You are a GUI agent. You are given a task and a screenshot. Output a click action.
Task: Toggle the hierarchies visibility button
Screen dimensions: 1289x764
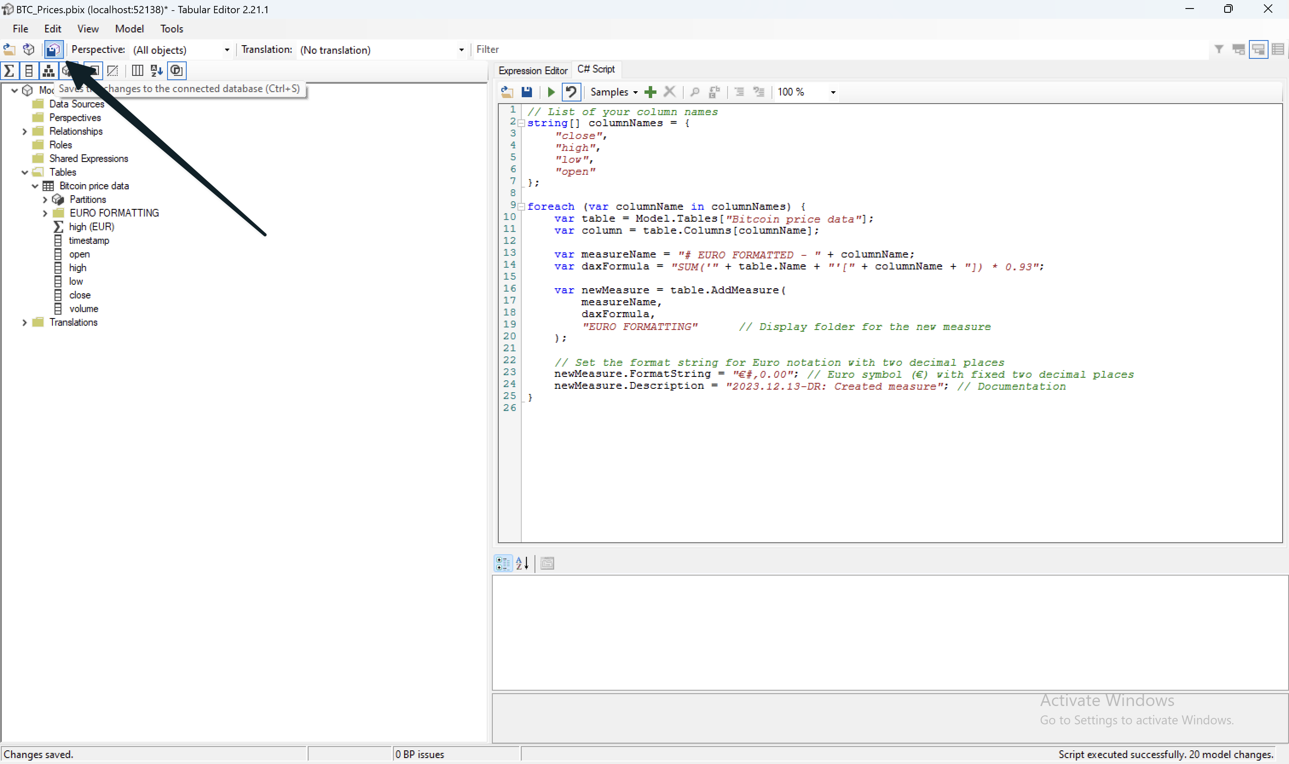pyautogui.click(x=48, y=70)
